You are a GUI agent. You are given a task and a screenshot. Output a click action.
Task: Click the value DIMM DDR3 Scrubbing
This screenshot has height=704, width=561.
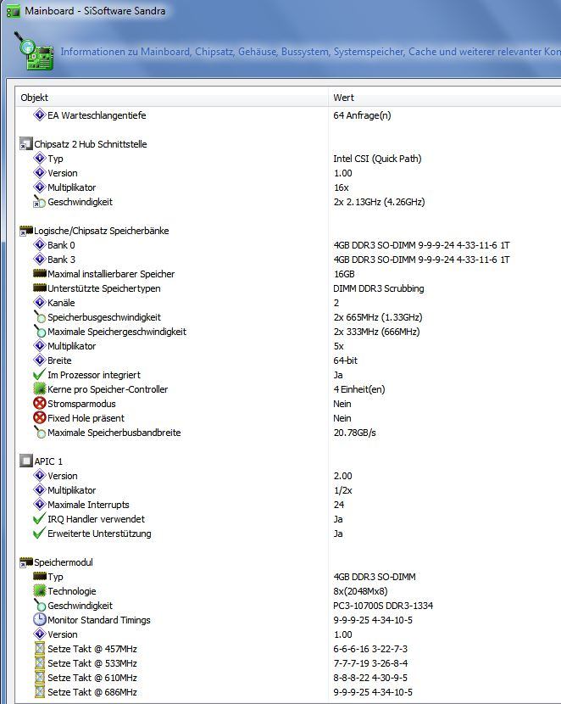coord(379,288)
